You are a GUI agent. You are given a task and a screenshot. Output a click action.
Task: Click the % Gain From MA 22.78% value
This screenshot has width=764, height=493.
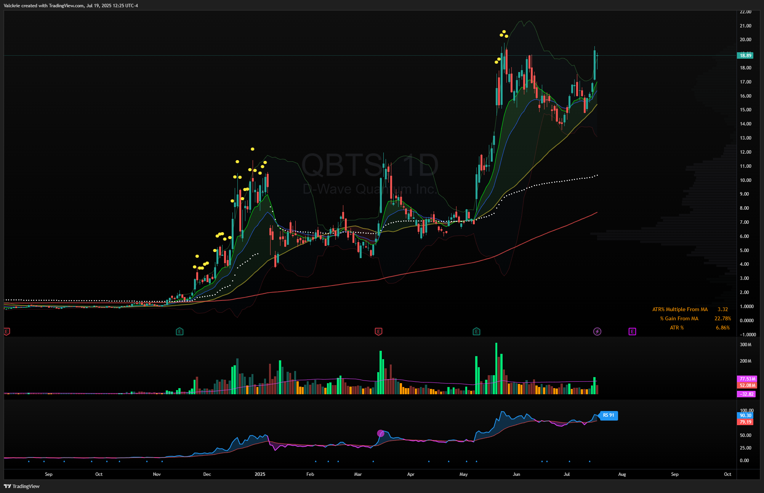pyautogui.click(x=722, y=318)
